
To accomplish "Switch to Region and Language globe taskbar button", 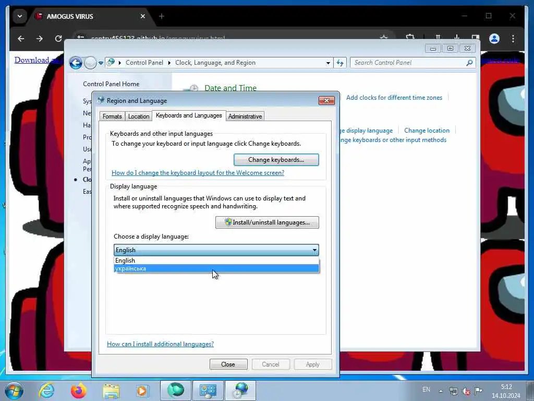I will pos(240,391).
